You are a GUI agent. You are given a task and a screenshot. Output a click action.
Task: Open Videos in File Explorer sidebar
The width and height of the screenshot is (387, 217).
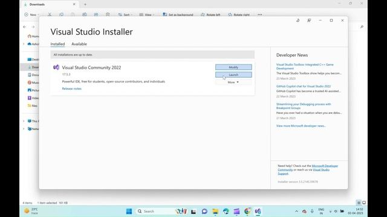point(33,98)
